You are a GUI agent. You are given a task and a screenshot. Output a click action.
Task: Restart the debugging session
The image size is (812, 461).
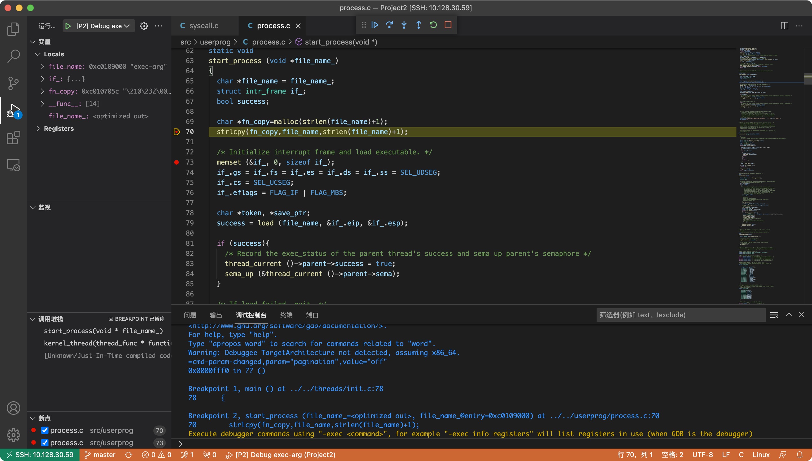pyautogui.click(x=433, y=25)
